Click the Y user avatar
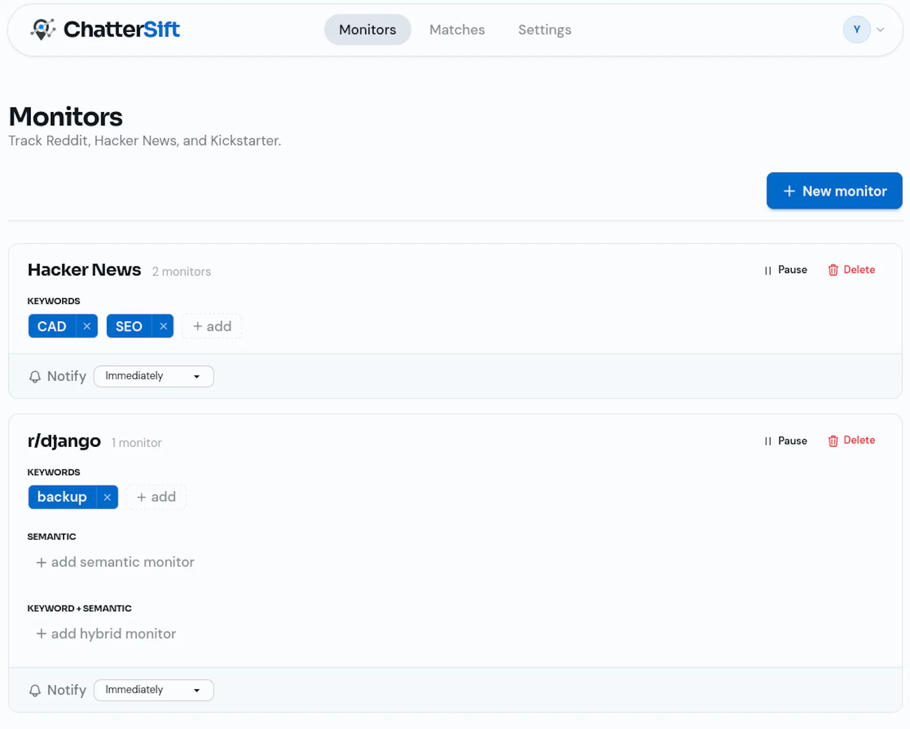This screenshot has width=910, height=729. click(x=857, y=30)
